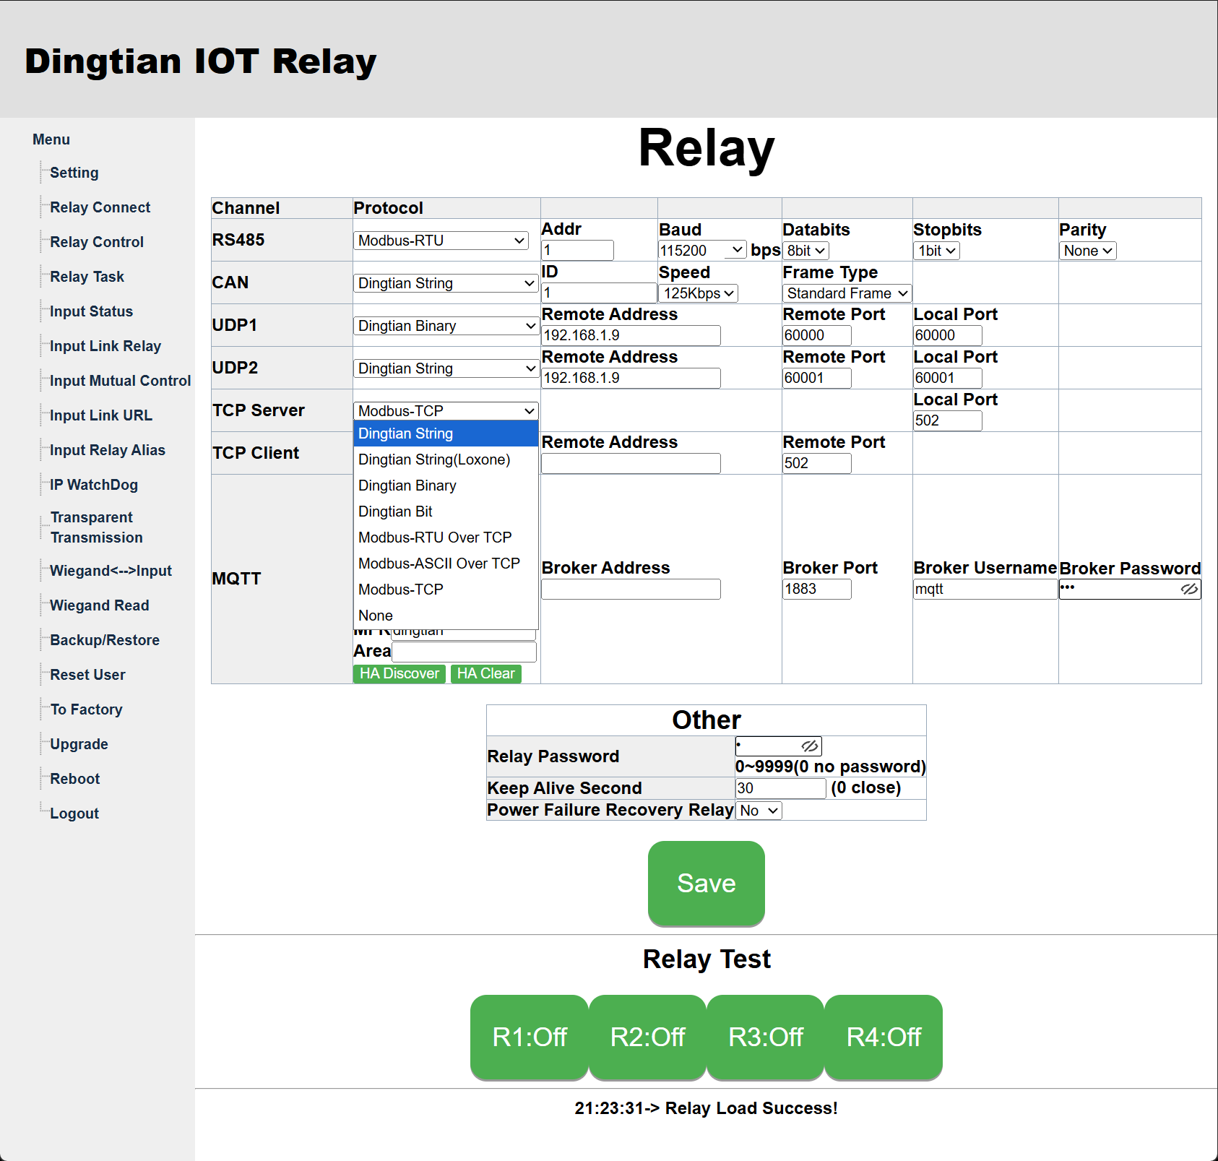Open Power Failure Recovery Relay dropdown
The height and width of the screenshot is (1161, 1218).
click(x=759, y=811)
